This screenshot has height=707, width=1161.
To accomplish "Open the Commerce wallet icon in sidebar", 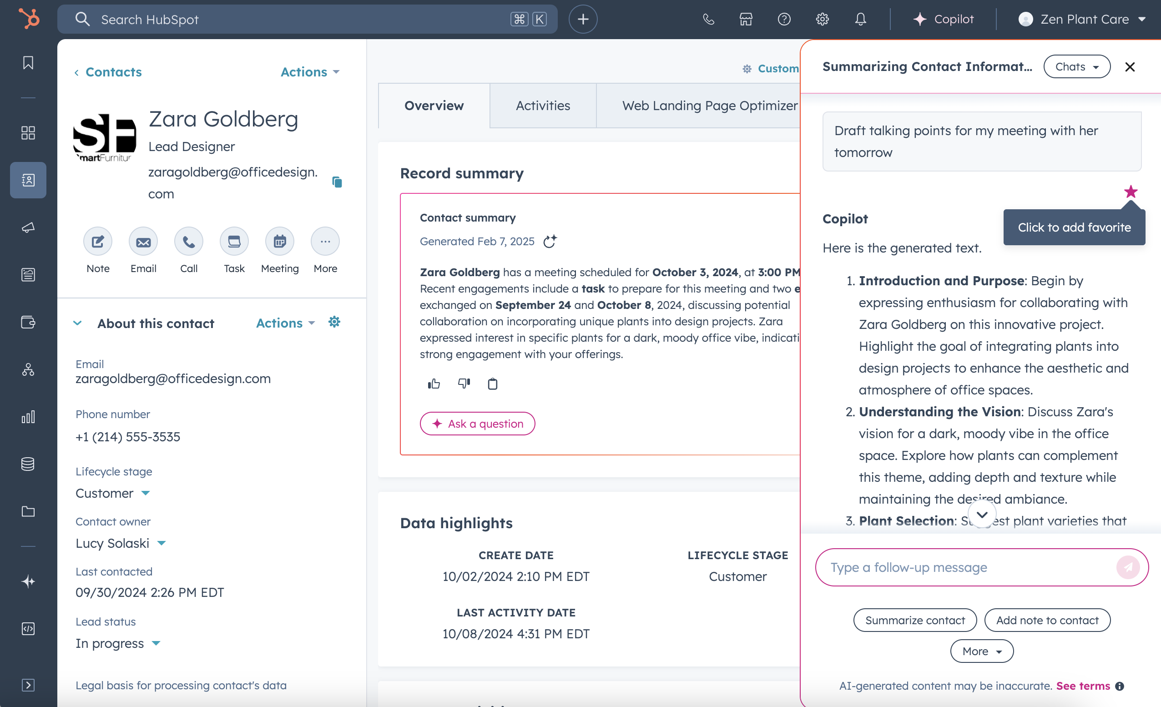I will click(28, 323).
